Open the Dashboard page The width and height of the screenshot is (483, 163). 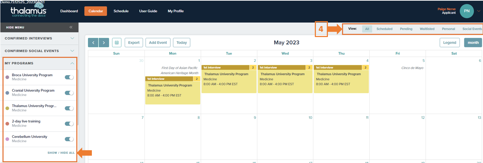point(69,11)
